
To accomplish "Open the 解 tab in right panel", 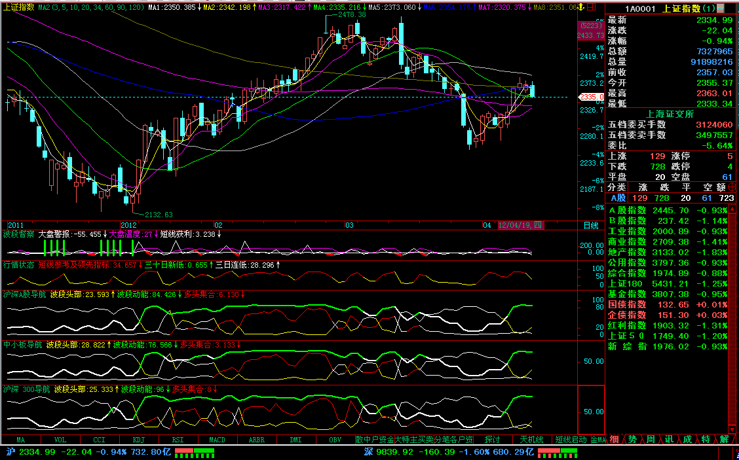I will click(x=724, y=439).
